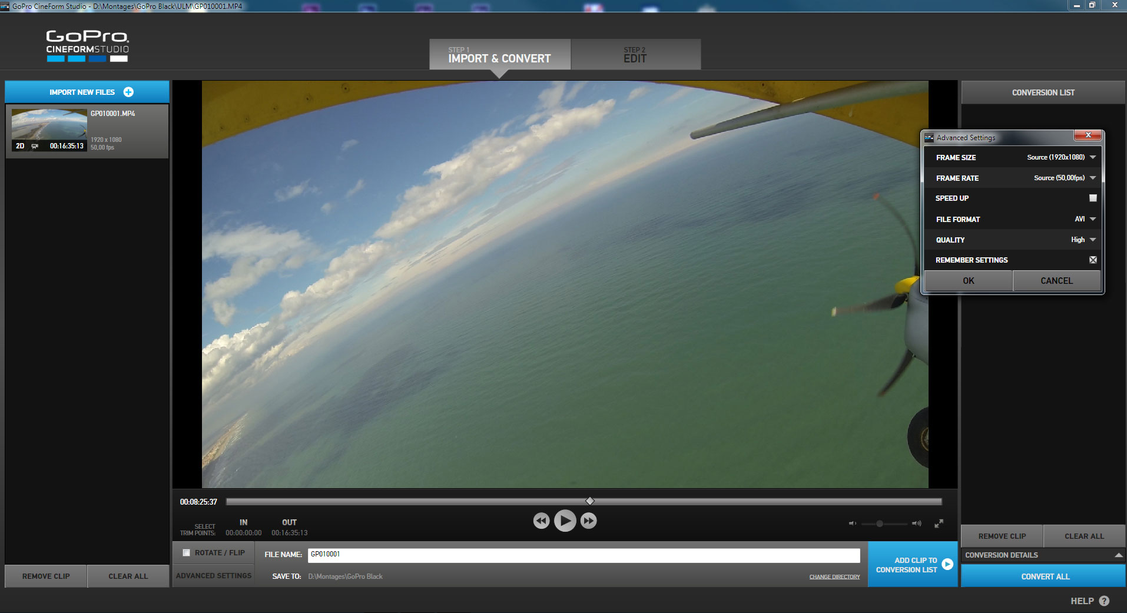The image size is (1127, 613).
Task: Click the camera icon on GP010001 clip
Action: click(x=35, y=146)
